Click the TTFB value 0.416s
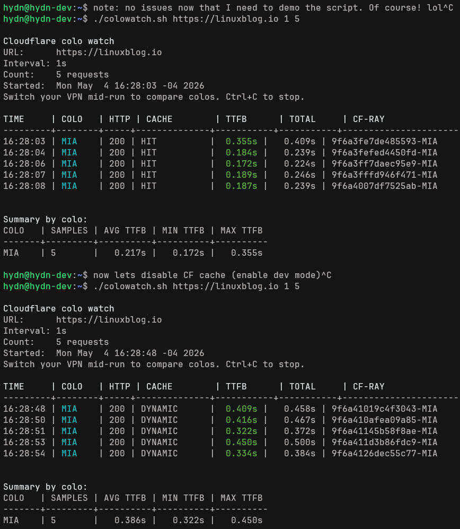 pos(241,420)
